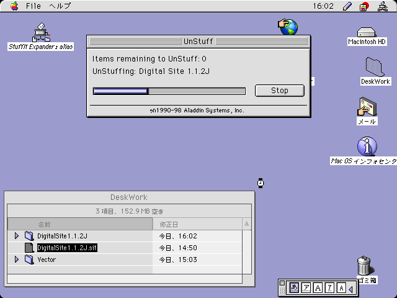Collapse the input palette with arrow
This screenshot has height=298, width=397.
click(351, 289)
